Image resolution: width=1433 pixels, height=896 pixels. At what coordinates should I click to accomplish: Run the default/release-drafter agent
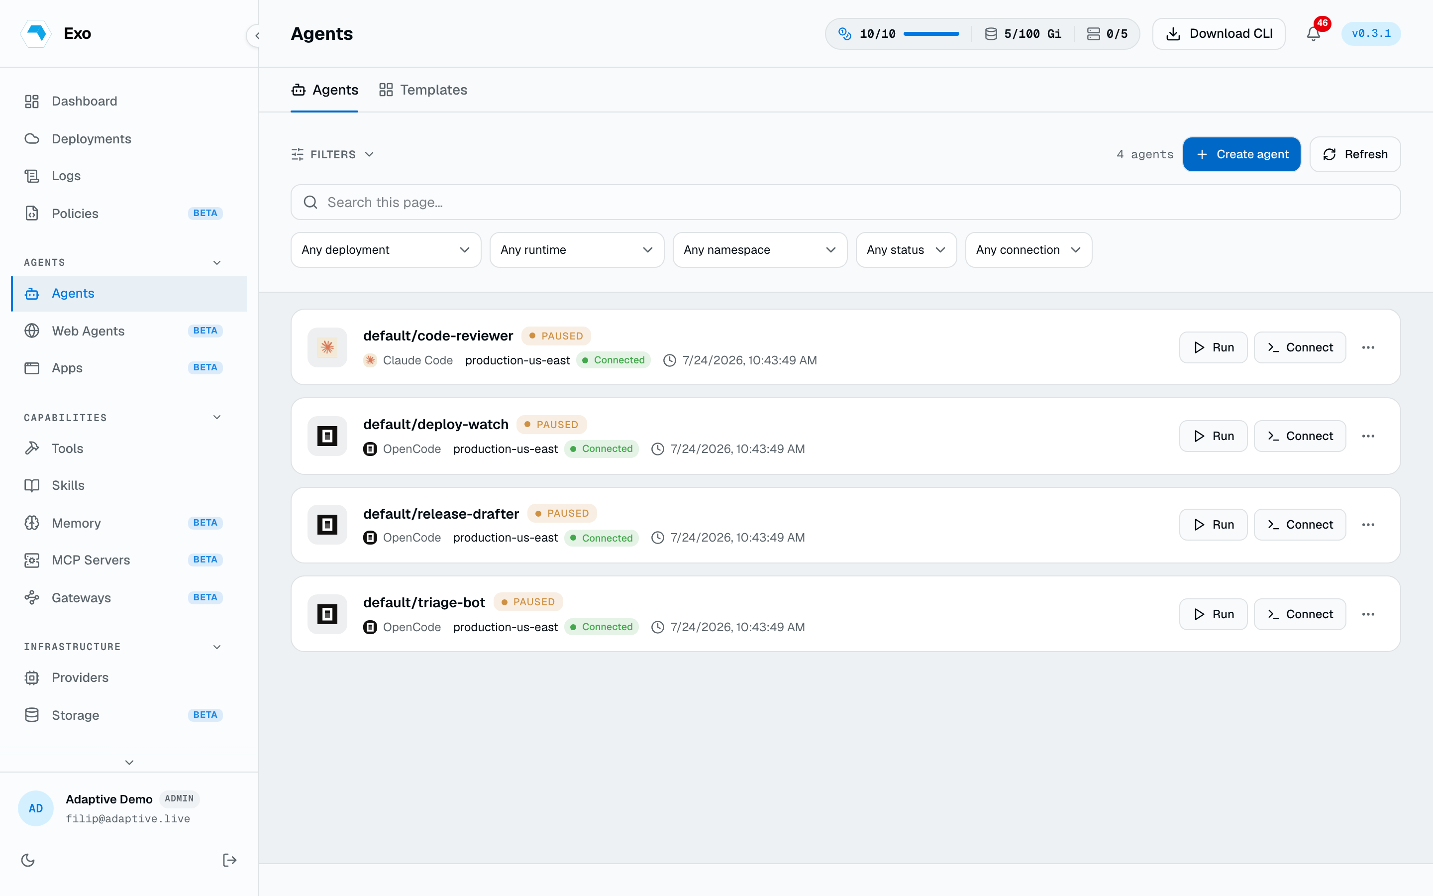pos(1213,525)
